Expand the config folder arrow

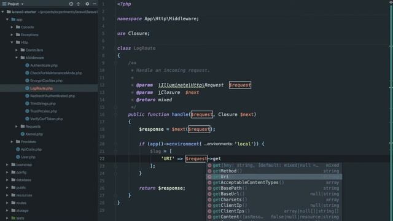pos(7,172)
